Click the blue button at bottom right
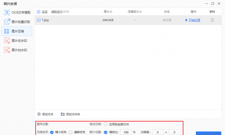 tap(208, 133)
